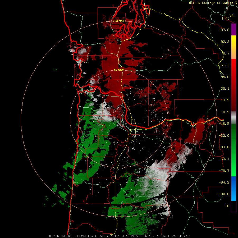Click the 45.6 value on the velocity scale
Viewport: 238px width, 238px height.
225,77
